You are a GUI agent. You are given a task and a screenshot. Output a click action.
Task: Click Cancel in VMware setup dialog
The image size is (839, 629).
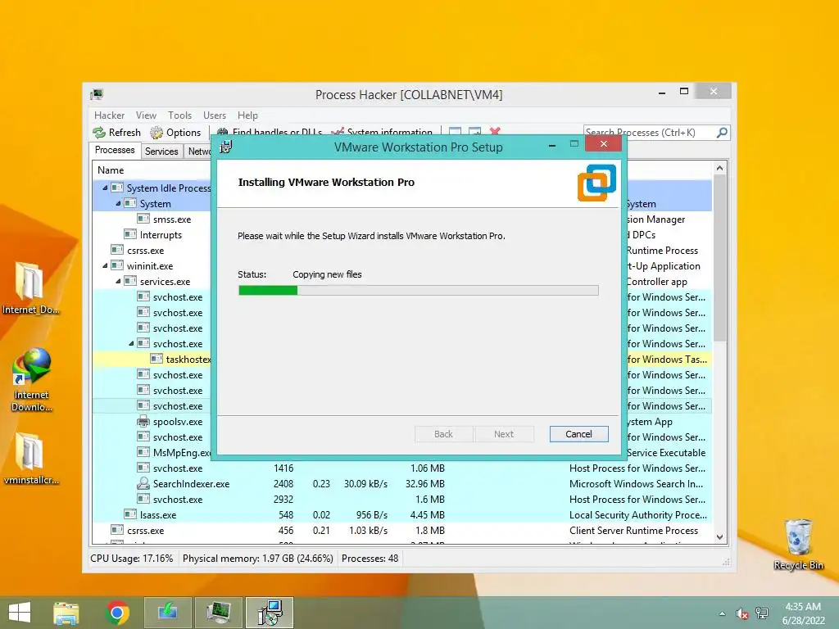point(578,434)
